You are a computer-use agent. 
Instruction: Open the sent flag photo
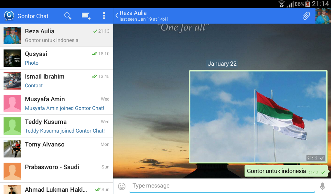tap(258, 117)
